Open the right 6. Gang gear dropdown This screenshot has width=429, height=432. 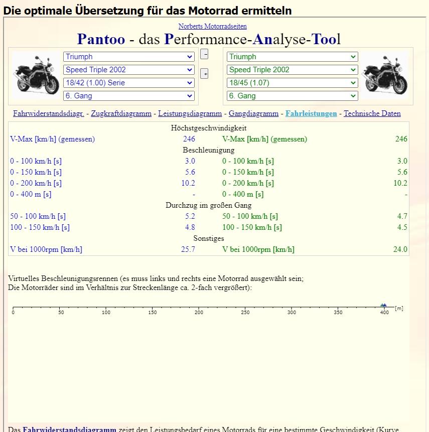pos(292,96)
